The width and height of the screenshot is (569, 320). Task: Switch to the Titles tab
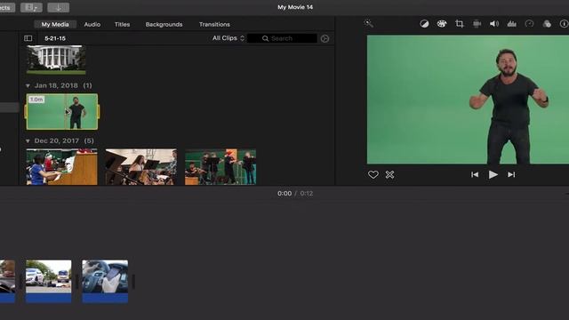pos(123,24)
